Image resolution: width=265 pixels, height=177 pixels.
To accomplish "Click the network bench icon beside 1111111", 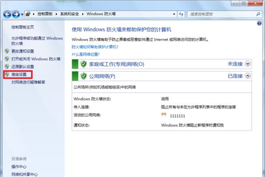I will tap(164, 115).
